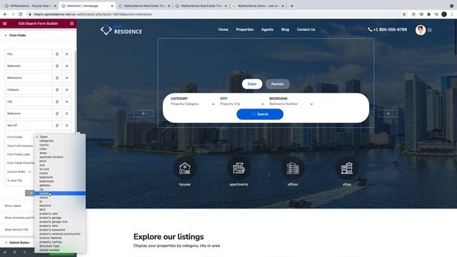Reload the page in the browser
Image resolution: width=457 pixels, height=257 pixels.
click(x=21, y=14)
